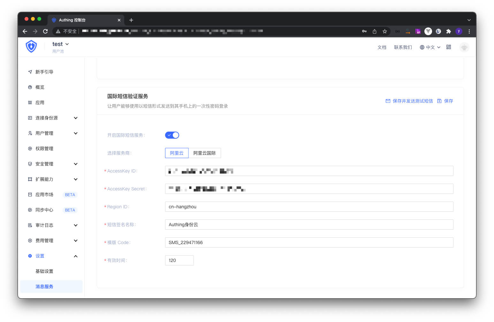Bookmark page with the star icon

click(x=385, y=31)
